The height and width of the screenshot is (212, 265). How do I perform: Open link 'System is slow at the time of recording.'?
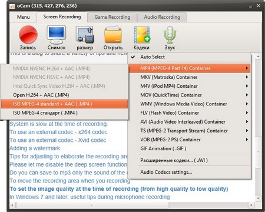pos(59,124)
